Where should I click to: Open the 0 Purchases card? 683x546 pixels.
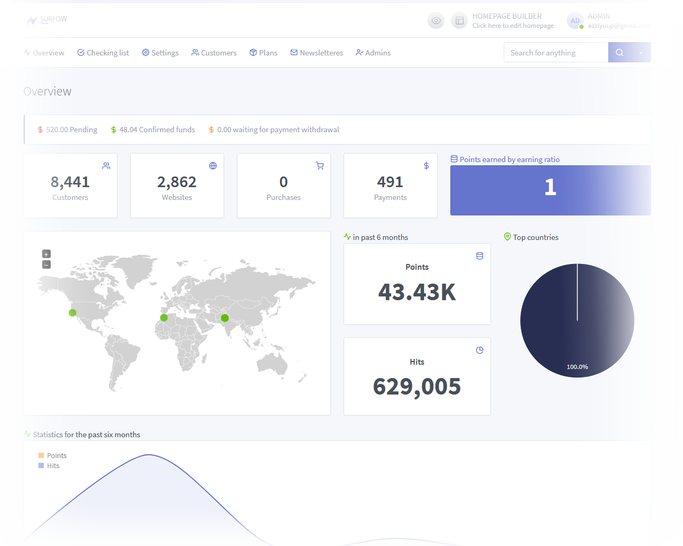[284, 186]
